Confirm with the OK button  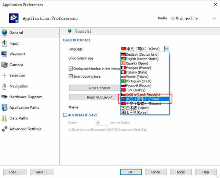(131, 172)
